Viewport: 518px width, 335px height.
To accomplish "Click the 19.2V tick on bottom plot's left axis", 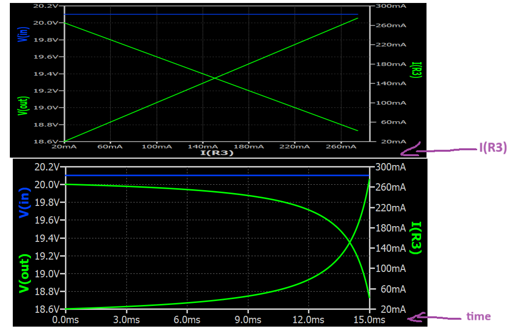I will tap(47, 256).
